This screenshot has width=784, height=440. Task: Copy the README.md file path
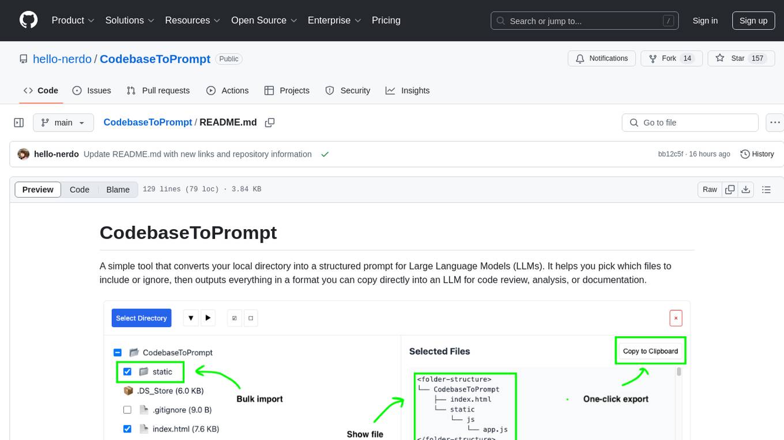pos(269,123)
